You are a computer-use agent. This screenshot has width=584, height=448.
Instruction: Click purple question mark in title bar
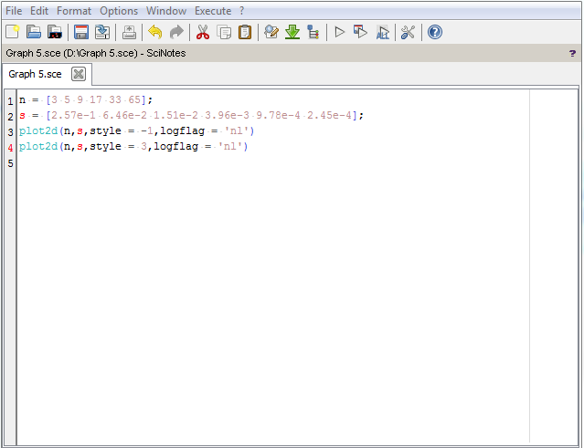[572, 54]
